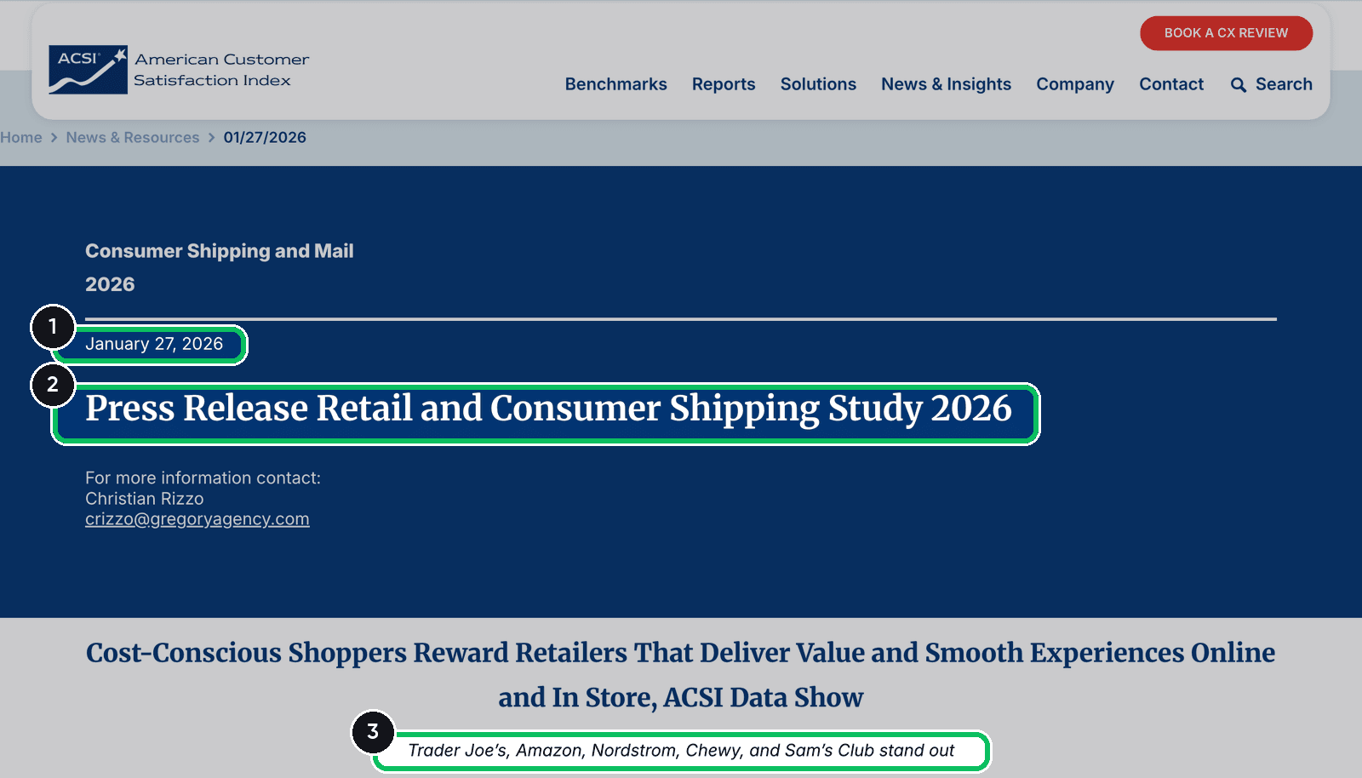Open the Benchmarks menu
This screenshot has height=778, width=1362.
tap(615, 84)
